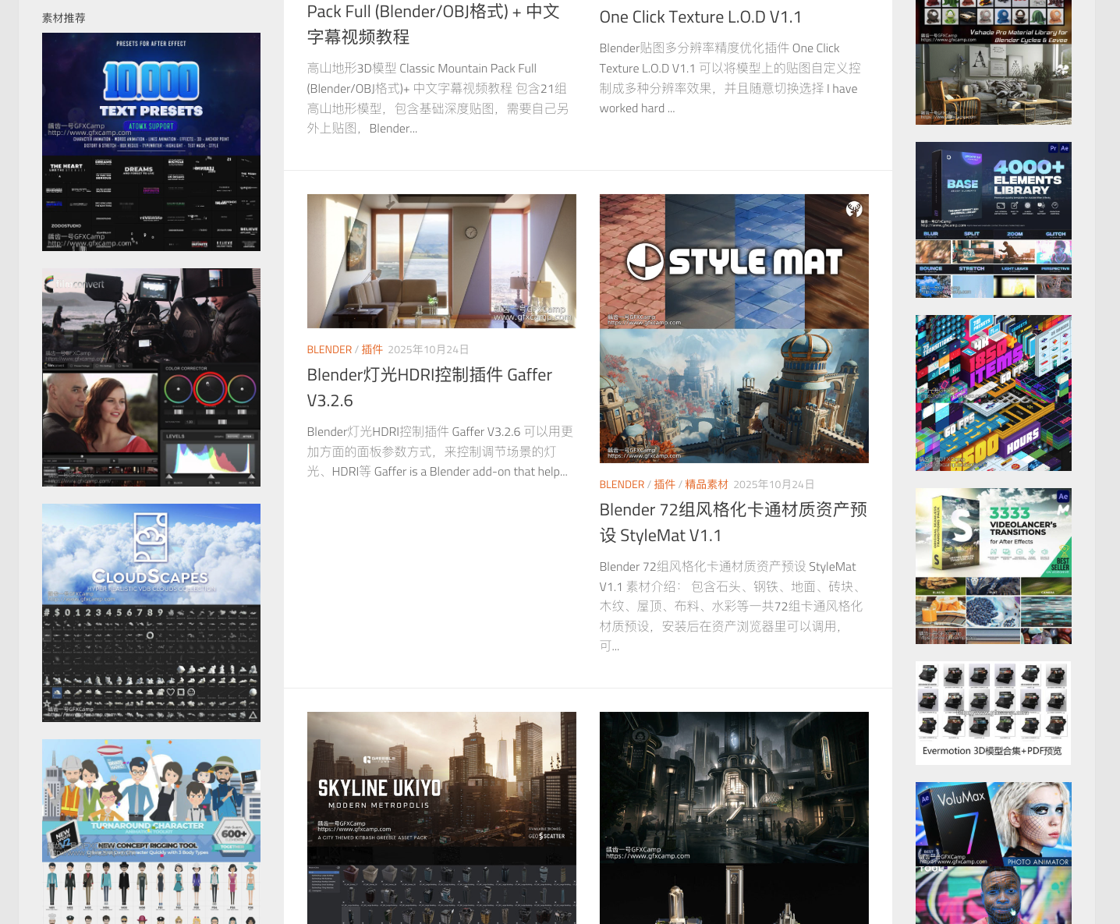
Task: Open the colorful 1850 Items isometric thumbnail
Action: pyautogui.click(x=994, y=393)
